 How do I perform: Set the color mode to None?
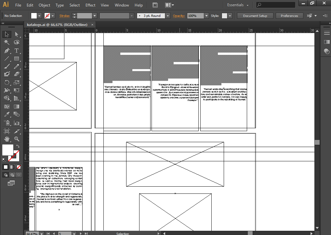(19, 167)
